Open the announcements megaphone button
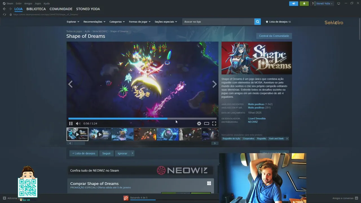 (294, 4)
